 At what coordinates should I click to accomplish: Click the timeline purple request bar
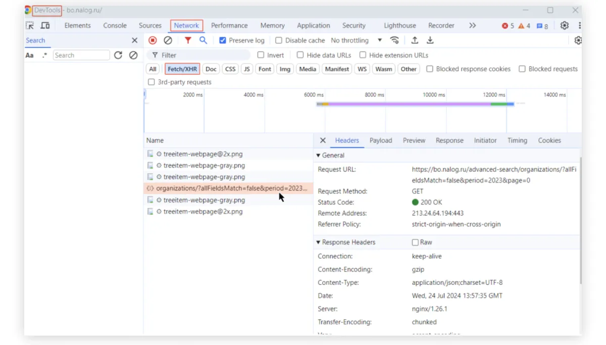click(x=409, y=104)
